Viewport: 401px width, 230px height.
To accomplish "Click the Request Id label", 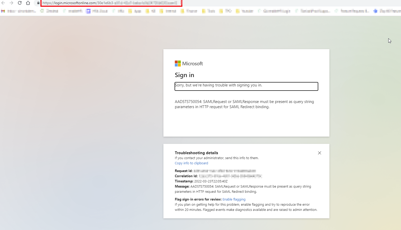I will point(184,171).
